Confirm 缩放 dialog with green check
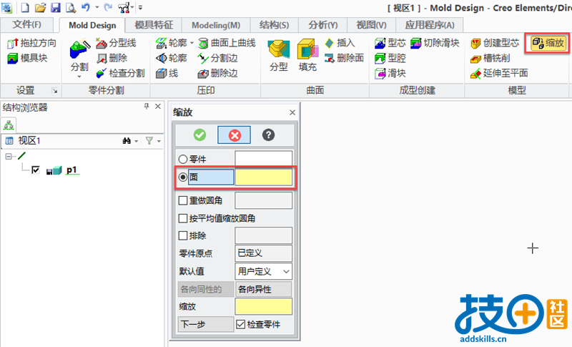 click(x=199, y=135)
